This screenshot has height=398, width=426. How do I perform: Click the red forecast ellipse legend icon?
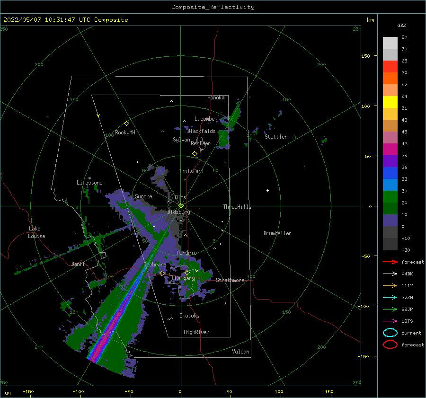390,345
